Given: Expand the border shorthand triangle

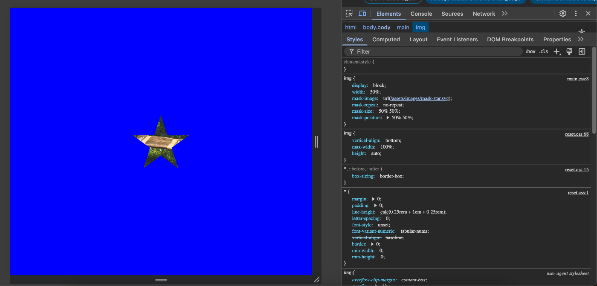Looking at the screenshot, I should pos(372,244).
